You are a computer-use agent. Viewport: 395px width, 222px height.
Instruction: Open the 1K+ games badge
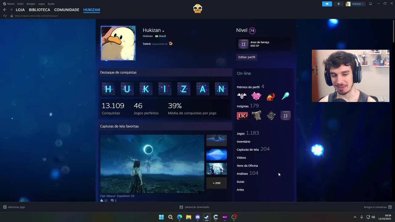[242, 116]
